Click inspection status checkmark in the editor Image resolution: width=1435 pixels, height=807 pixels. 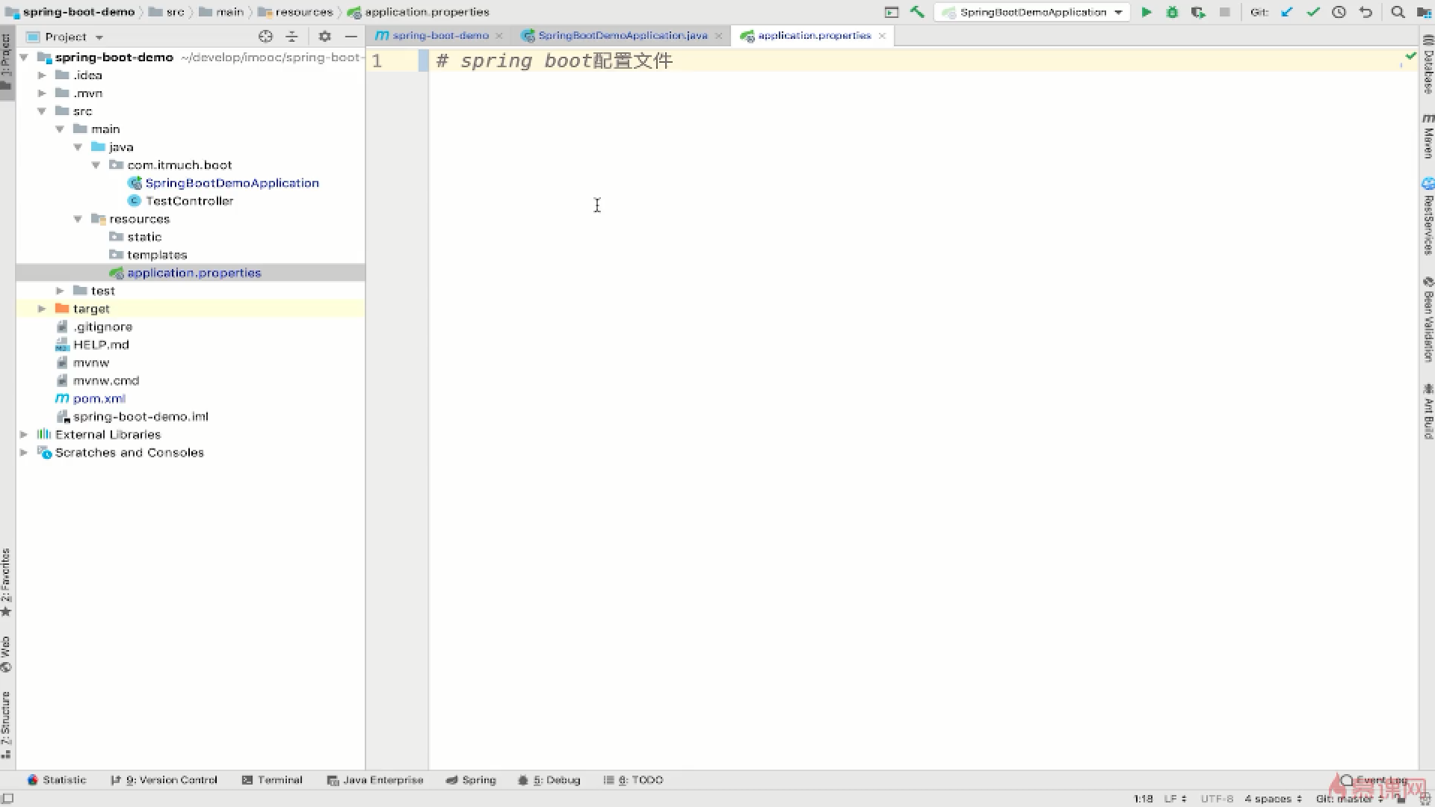1410,56
